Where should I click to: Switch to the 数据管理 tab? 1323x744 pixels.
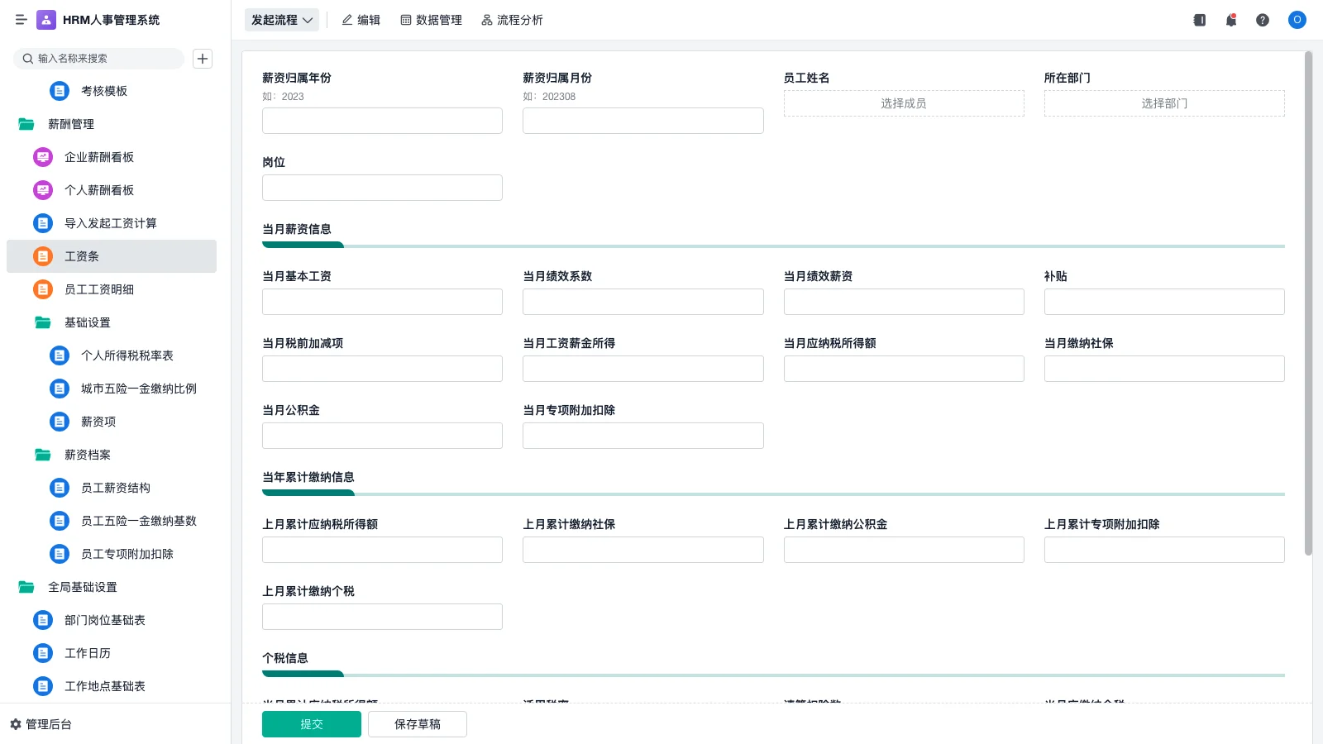pos(431,20)
